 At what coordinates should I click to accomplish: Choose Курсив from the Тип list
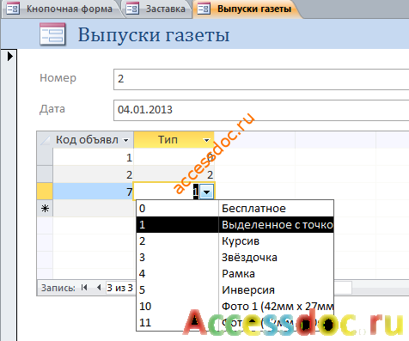(235, 241)
